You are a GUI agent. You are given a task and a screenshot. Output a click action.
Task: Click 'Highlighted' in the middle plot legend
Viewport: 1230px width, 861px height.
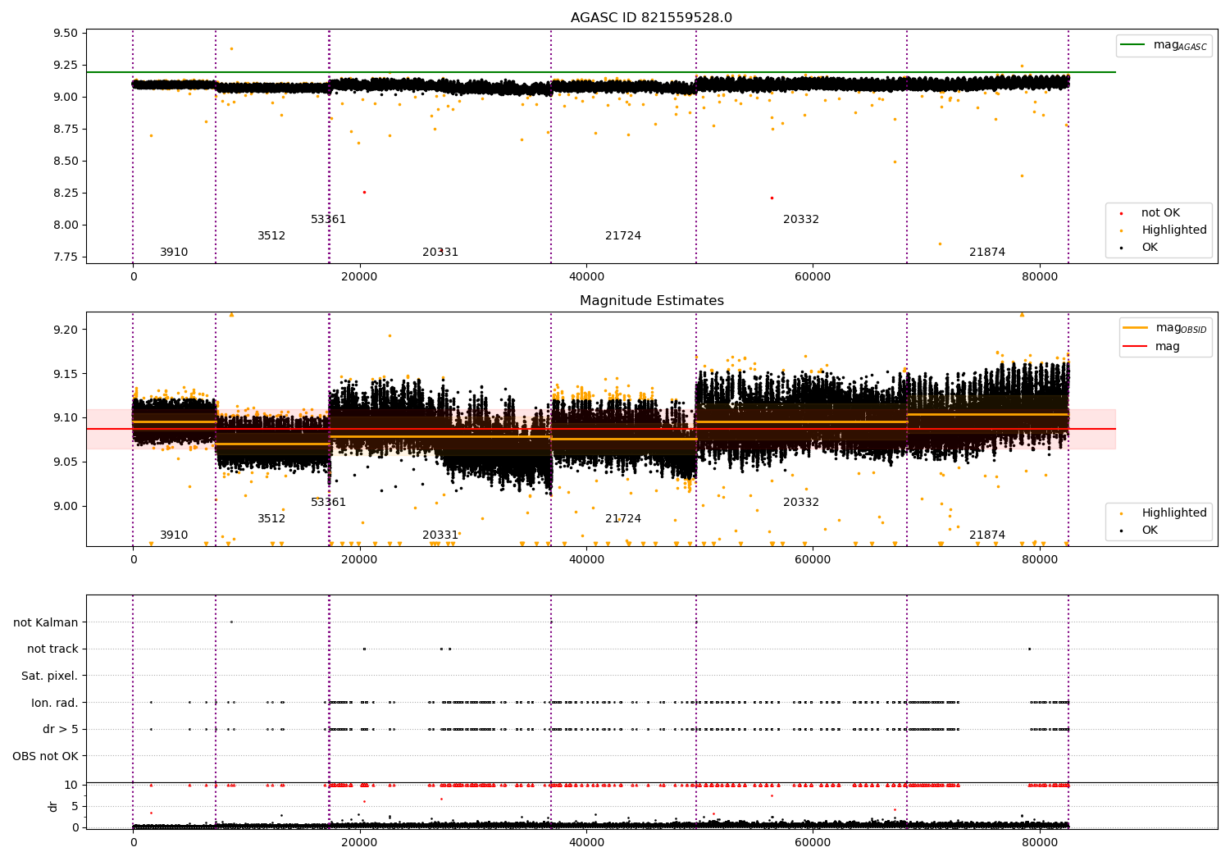(x=1174, y=513)
